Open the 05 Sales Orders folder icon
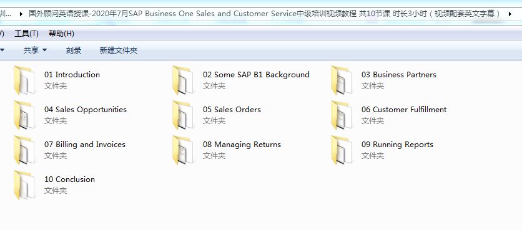 click(x=183, y=115)
